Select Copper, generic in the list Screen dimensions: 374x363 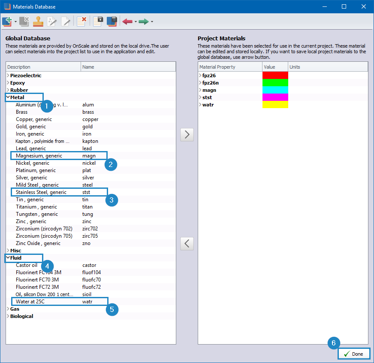pos(91,119)
